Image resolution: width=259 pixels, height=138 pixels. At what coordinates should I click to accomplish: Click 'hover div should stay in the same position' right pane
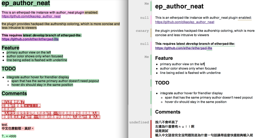point(196,102)
